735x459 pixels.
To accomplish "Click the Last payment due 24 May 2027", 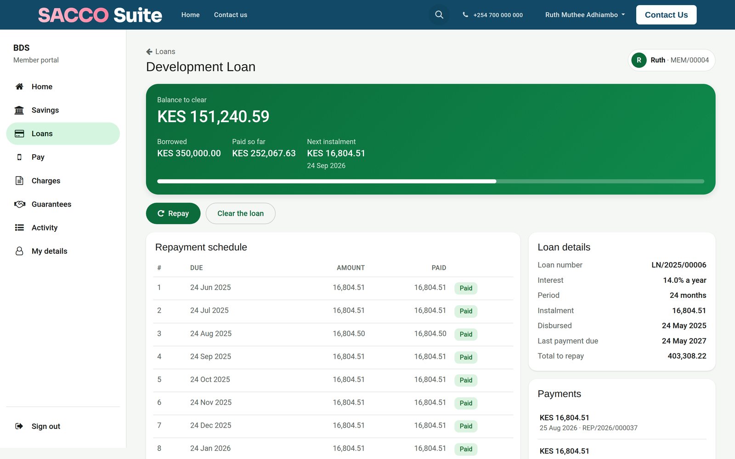I will [x=684, y=341].
